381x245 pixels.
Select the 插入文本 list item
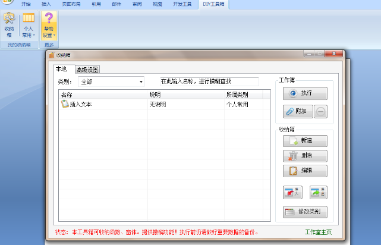(80, 105)
